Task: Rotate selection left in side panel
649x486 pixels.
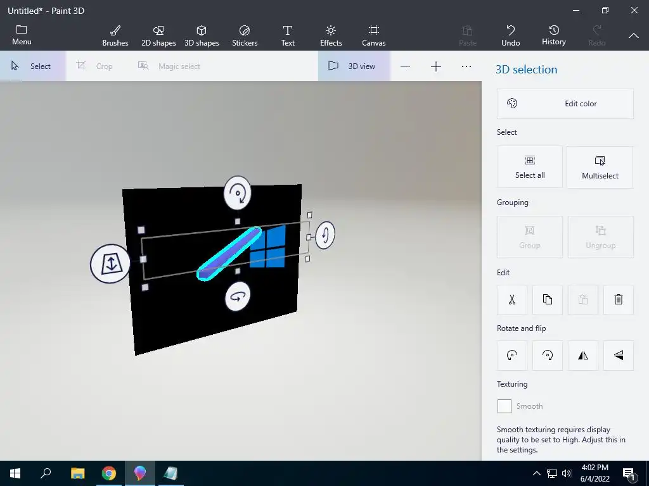Action: [x=512, y=356]
